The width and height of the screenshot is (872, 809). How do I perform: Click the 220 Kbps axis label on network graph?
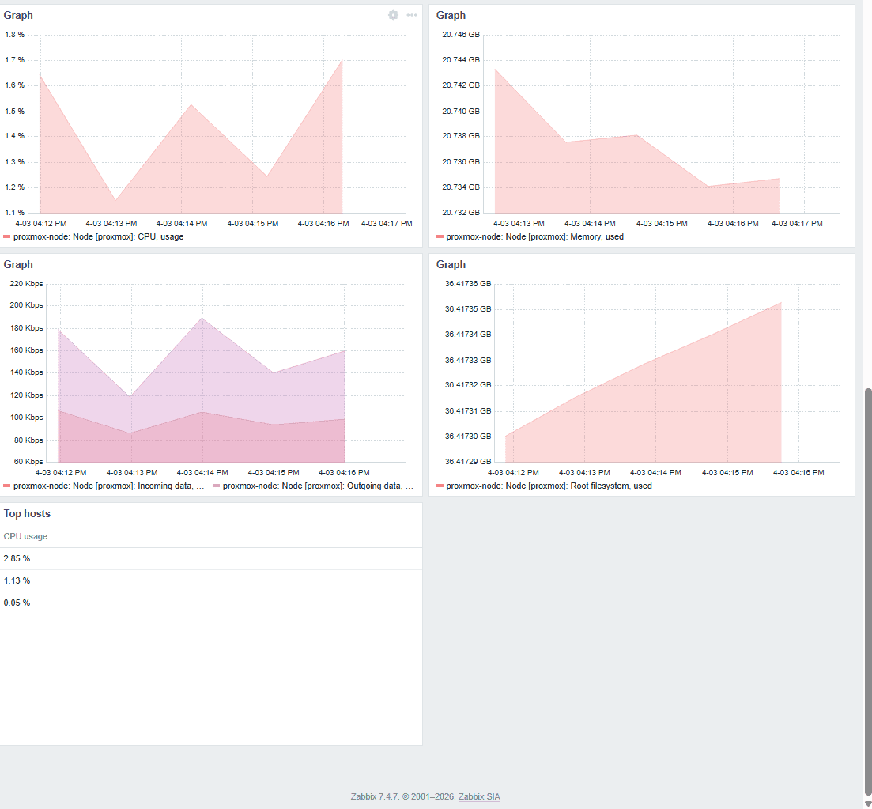coord(26,284)
